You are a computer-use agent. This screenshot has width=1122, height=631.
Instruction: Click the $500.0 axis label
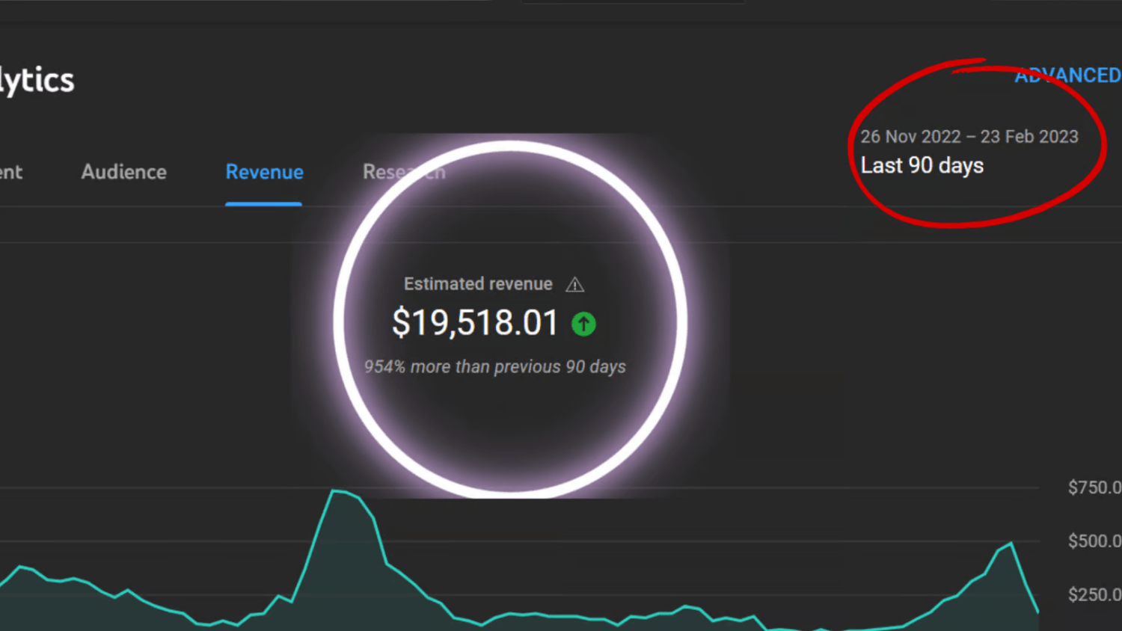pos(1094,541)
